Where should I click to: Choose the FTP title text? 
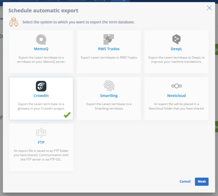pyautogui.click(x=41, y=142)
